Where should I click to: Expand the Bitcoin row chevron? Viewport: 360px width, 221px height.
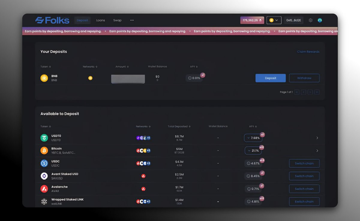point(317,151)
